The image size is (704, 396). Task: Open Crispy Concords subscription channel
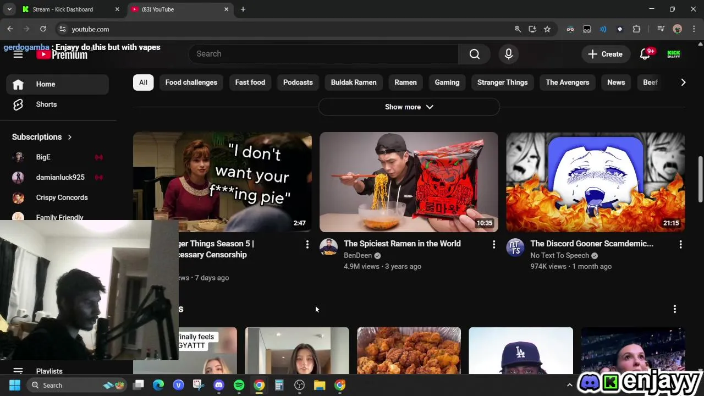click(x=58, y=197)
